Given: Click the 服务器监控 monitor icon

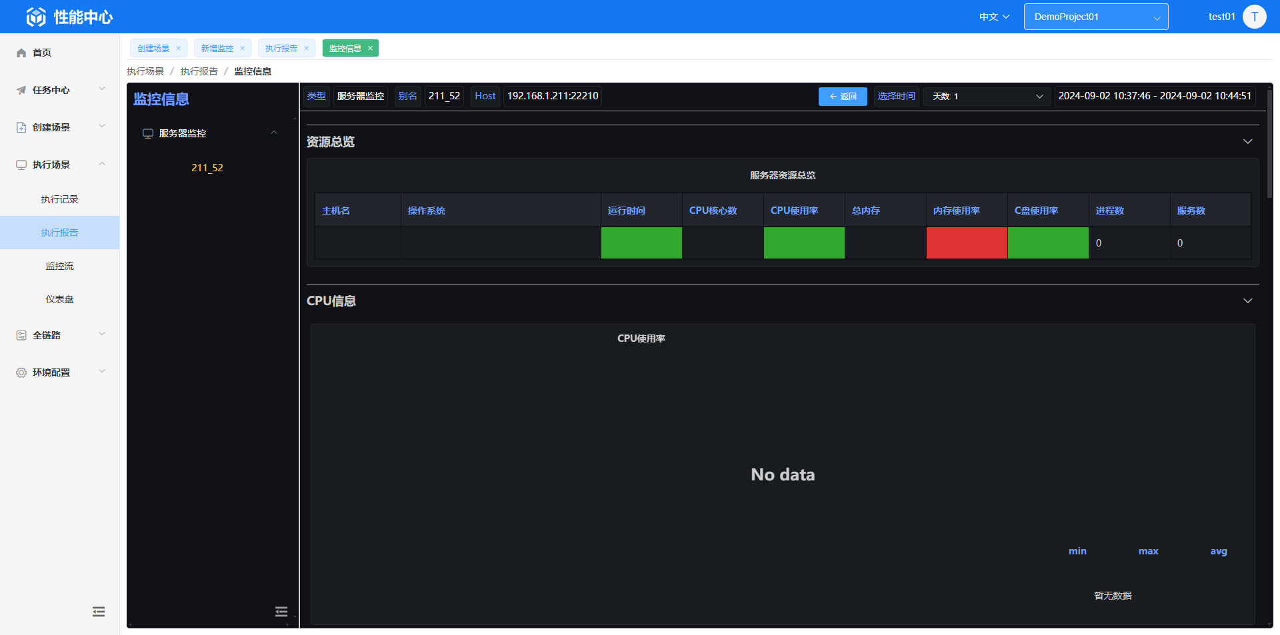Looking at the screenshot, I should [148, 133].
